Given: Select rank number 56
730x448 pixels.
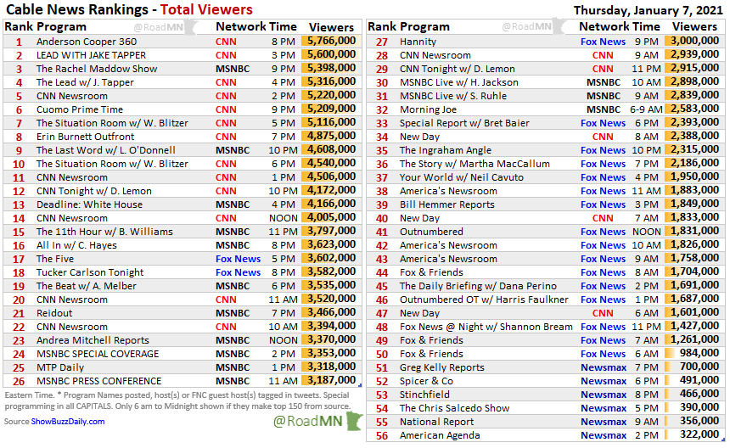Looking at the screenshot, I should [382, 436].
